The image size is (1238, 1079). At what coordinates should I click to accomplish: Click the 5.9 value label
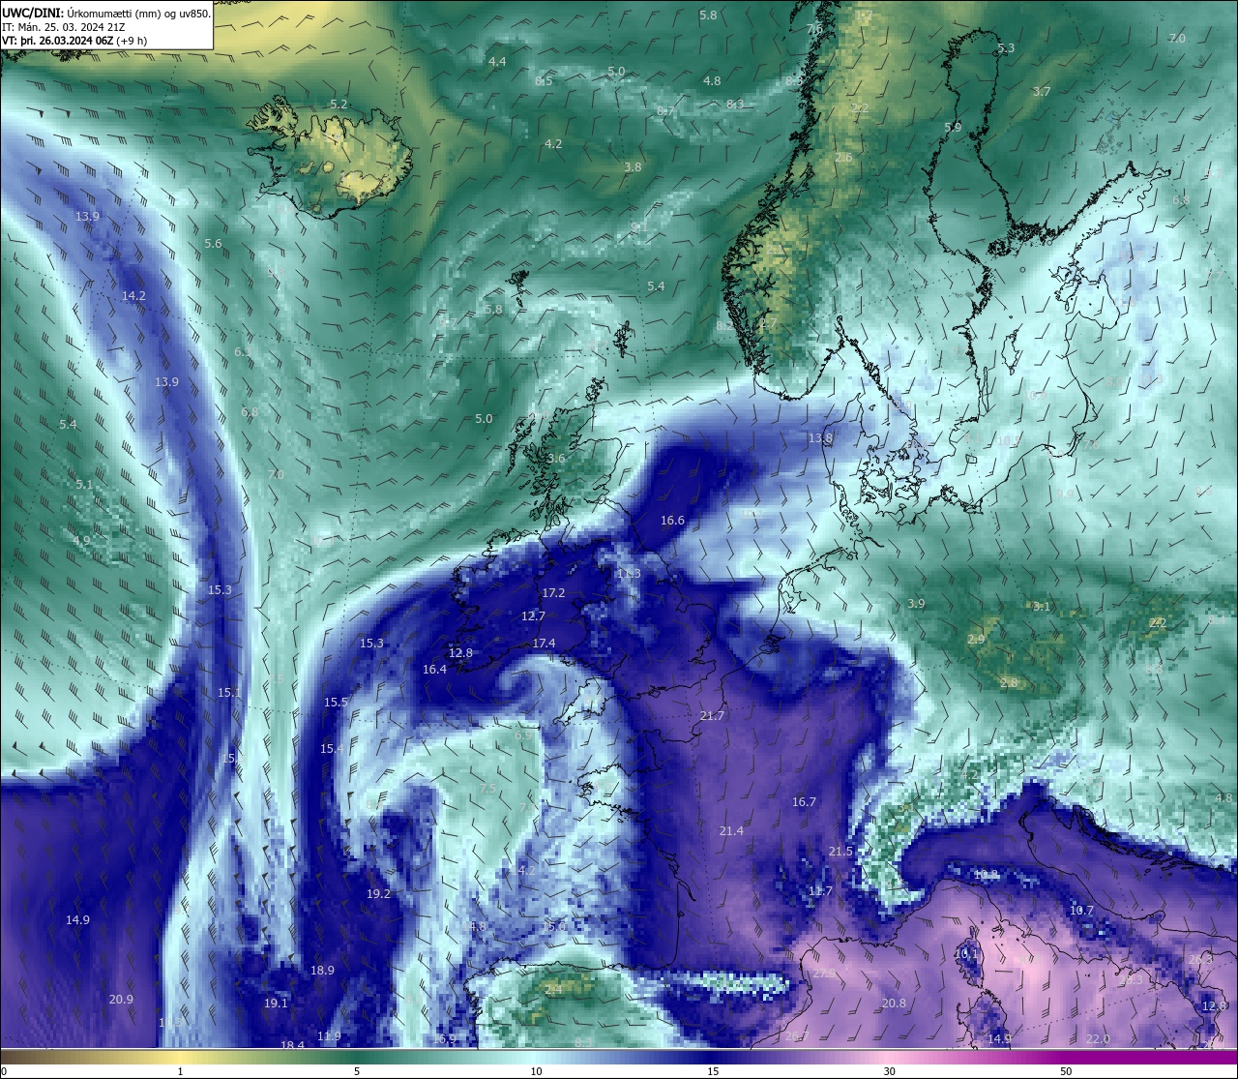coord(953,127)
